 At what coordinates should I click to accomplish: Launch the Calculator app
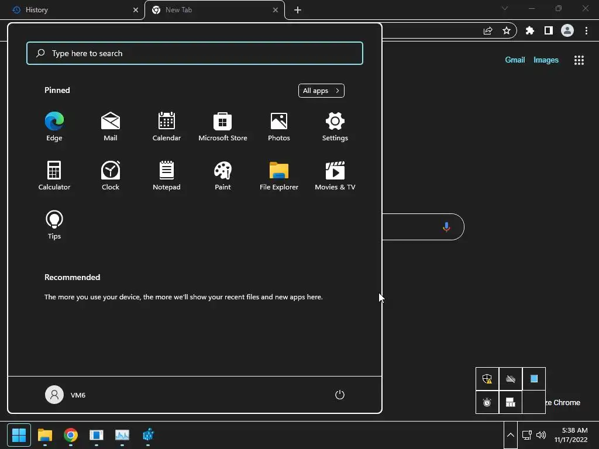54,175
